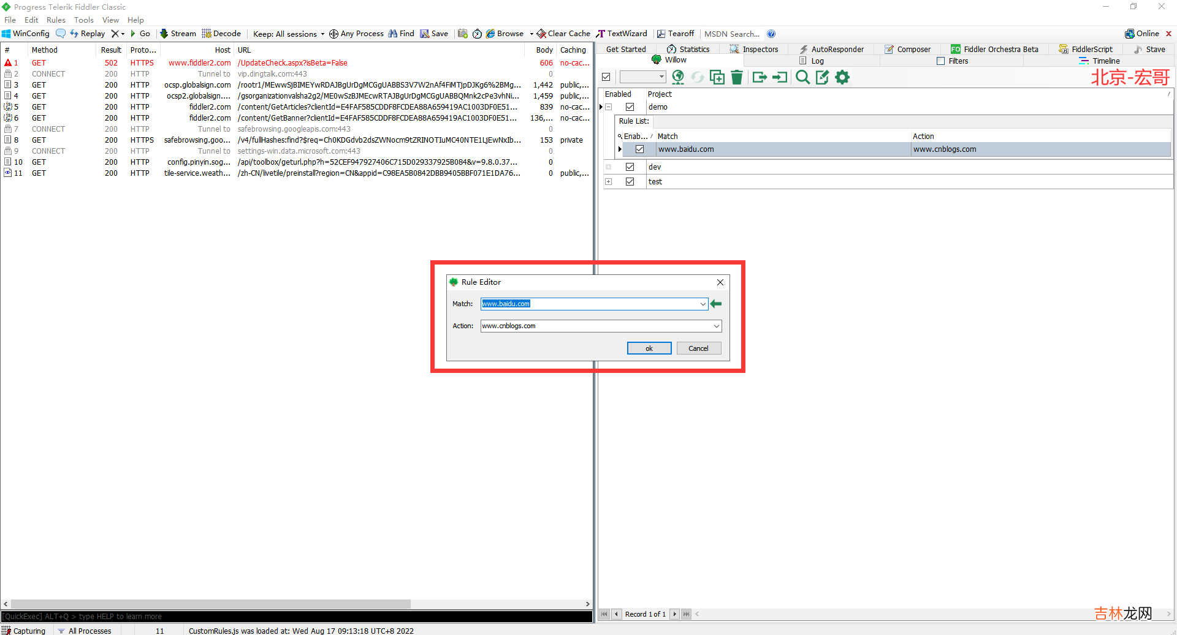Click the Any Process target icon
Viewport: 1177px width, 635px height.
click(333, 34)
